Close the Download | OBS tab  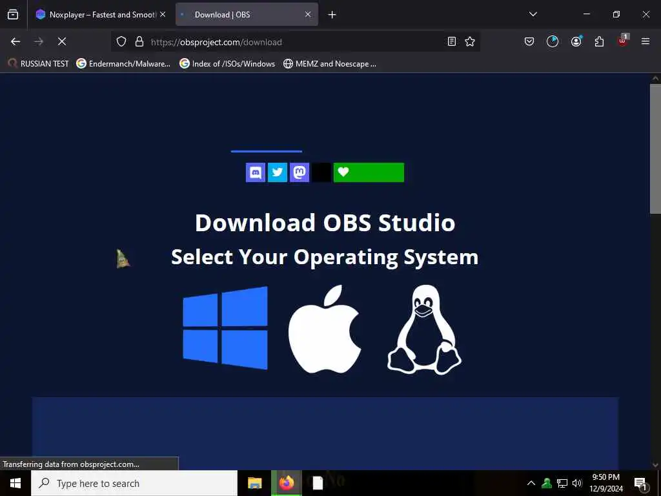tap(308, 14)
